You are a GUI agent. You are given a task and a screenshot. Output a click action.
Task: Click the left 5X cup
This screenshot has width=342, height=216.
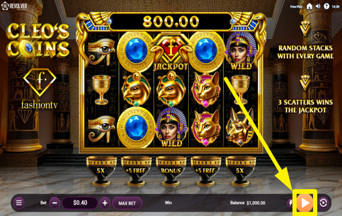(101, 171)
